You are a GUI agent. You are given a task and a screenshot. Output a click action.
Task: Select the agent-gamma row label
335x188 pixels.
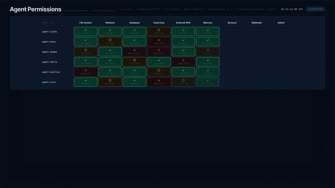point(49,52)
